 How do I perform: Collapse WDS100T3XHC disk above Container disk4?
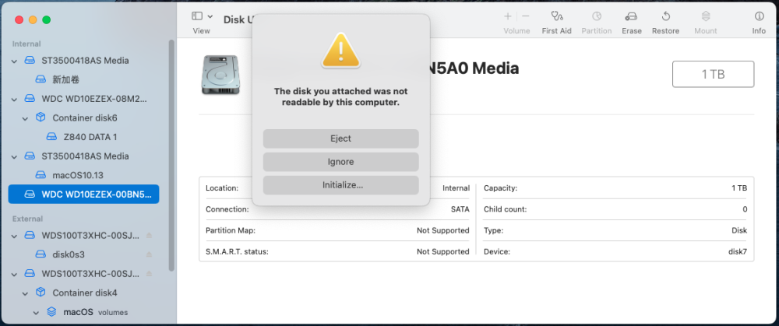pos(14,274)
